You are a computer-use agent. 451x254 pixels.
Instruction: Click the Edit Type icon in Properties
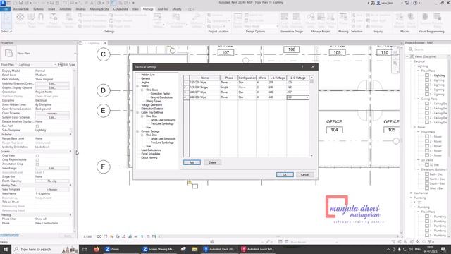pos(61,64)
